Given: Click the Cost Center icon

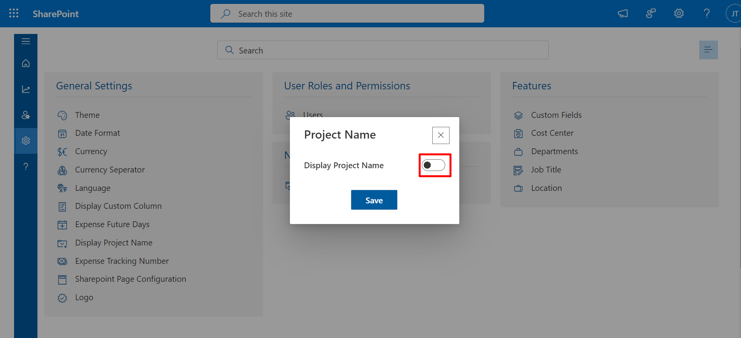Looking at the screenshot, I should (518, 134).
